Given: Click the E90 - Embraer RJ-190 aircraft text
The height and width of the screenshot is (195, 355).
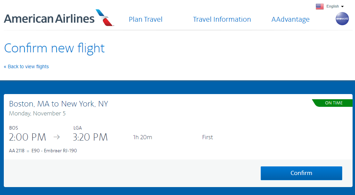Looking at the screenshot, I should coord(54,151).
